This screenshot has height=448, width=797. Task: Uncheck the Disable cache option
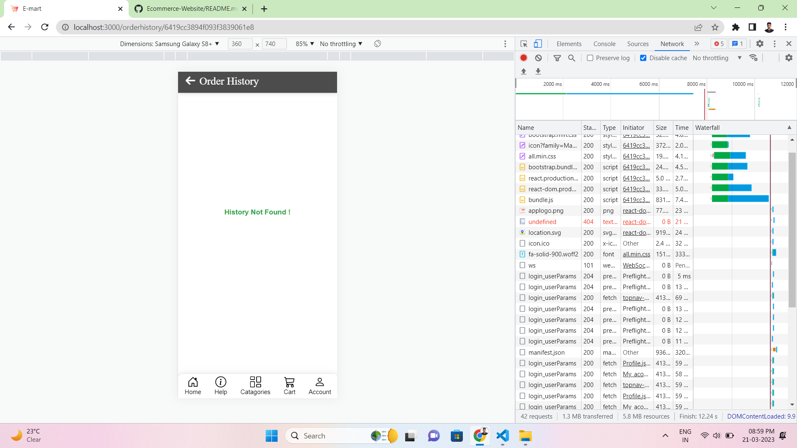coord(643,58)
